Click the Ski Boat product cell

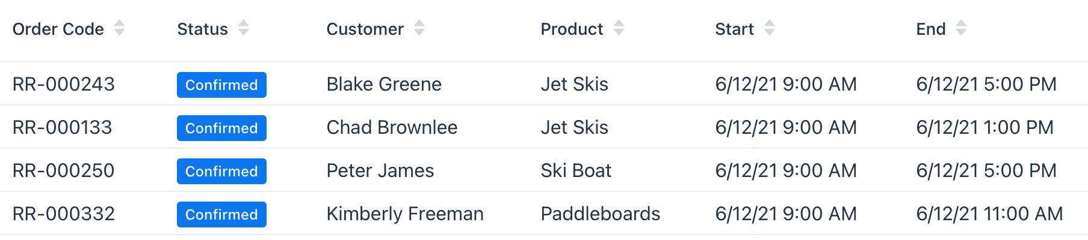click(x=576, y=171)
